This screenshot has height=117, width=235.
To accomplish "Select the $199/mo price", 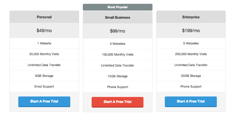I will click(191, 30).
